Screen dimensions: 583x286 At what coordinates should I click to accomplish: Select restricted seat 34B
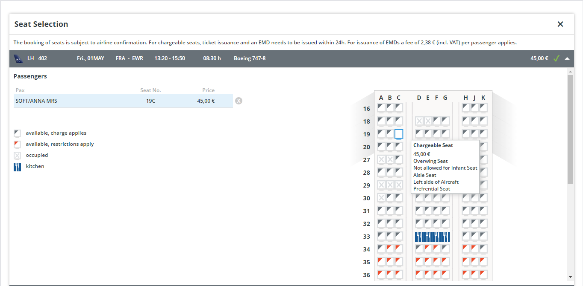pos(390,248)
